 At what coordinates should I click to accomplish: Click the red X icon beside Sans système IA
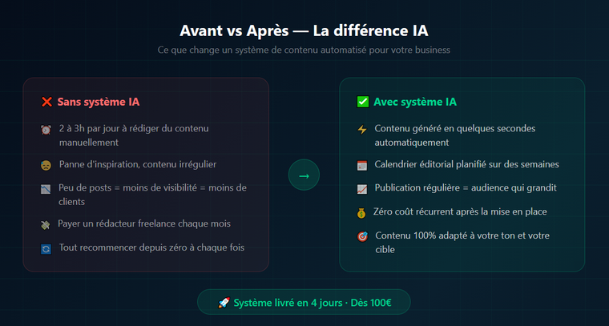pyautogui.click(x=46, y=102)
